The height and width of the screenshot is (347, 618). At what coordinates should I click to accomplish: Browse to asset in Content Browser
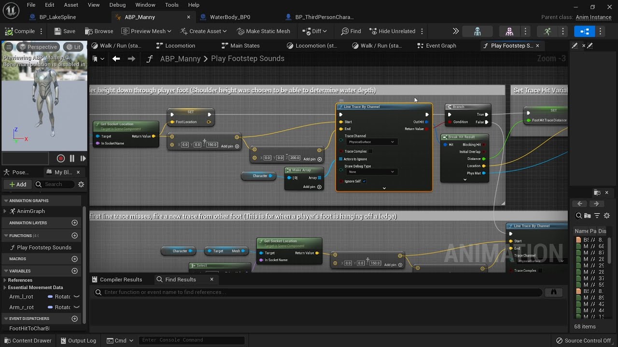[99, 31]
